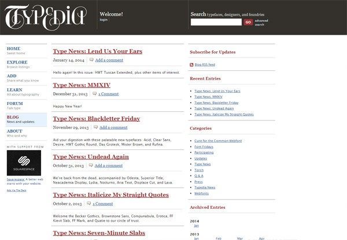The width and height of the screenshot is (347, 240).
Task: Open the Typedia News category
Action: coord(205,187)
